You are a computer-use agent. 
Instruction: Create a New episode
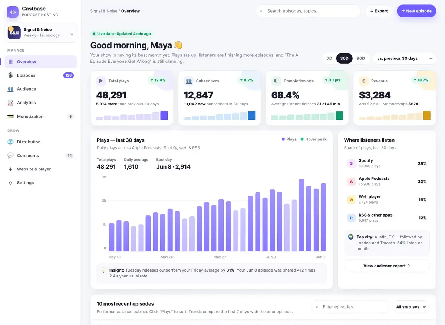click(x=416, y=11)
